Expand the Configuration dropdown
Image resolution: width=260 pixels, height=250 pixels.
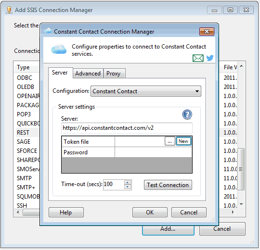click(x=146, y=91)
